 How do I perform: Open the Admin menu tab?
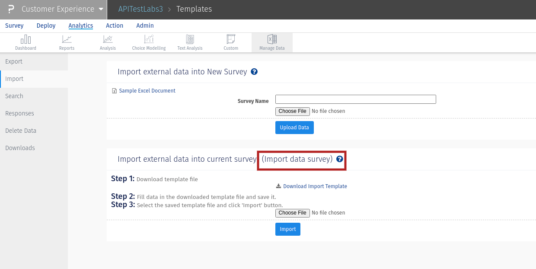click(x=145, y=26)
